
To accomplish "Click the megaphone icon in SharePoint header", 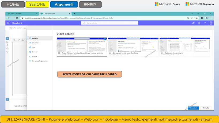I will pyautogui.click(x=194, y=23).
